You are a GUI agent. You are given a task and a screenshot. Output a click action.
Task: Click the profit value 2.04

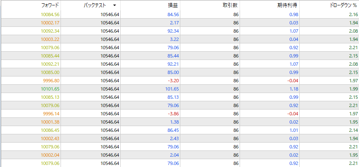(x=175, y=155)
